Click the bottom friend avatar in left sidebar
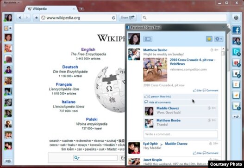Screen dimensions: 244x168 [8, 146]
